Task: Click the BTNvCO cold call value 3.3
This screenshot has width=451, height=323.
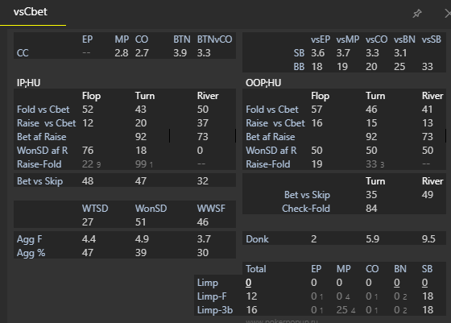Action: (x=204, y=53)
